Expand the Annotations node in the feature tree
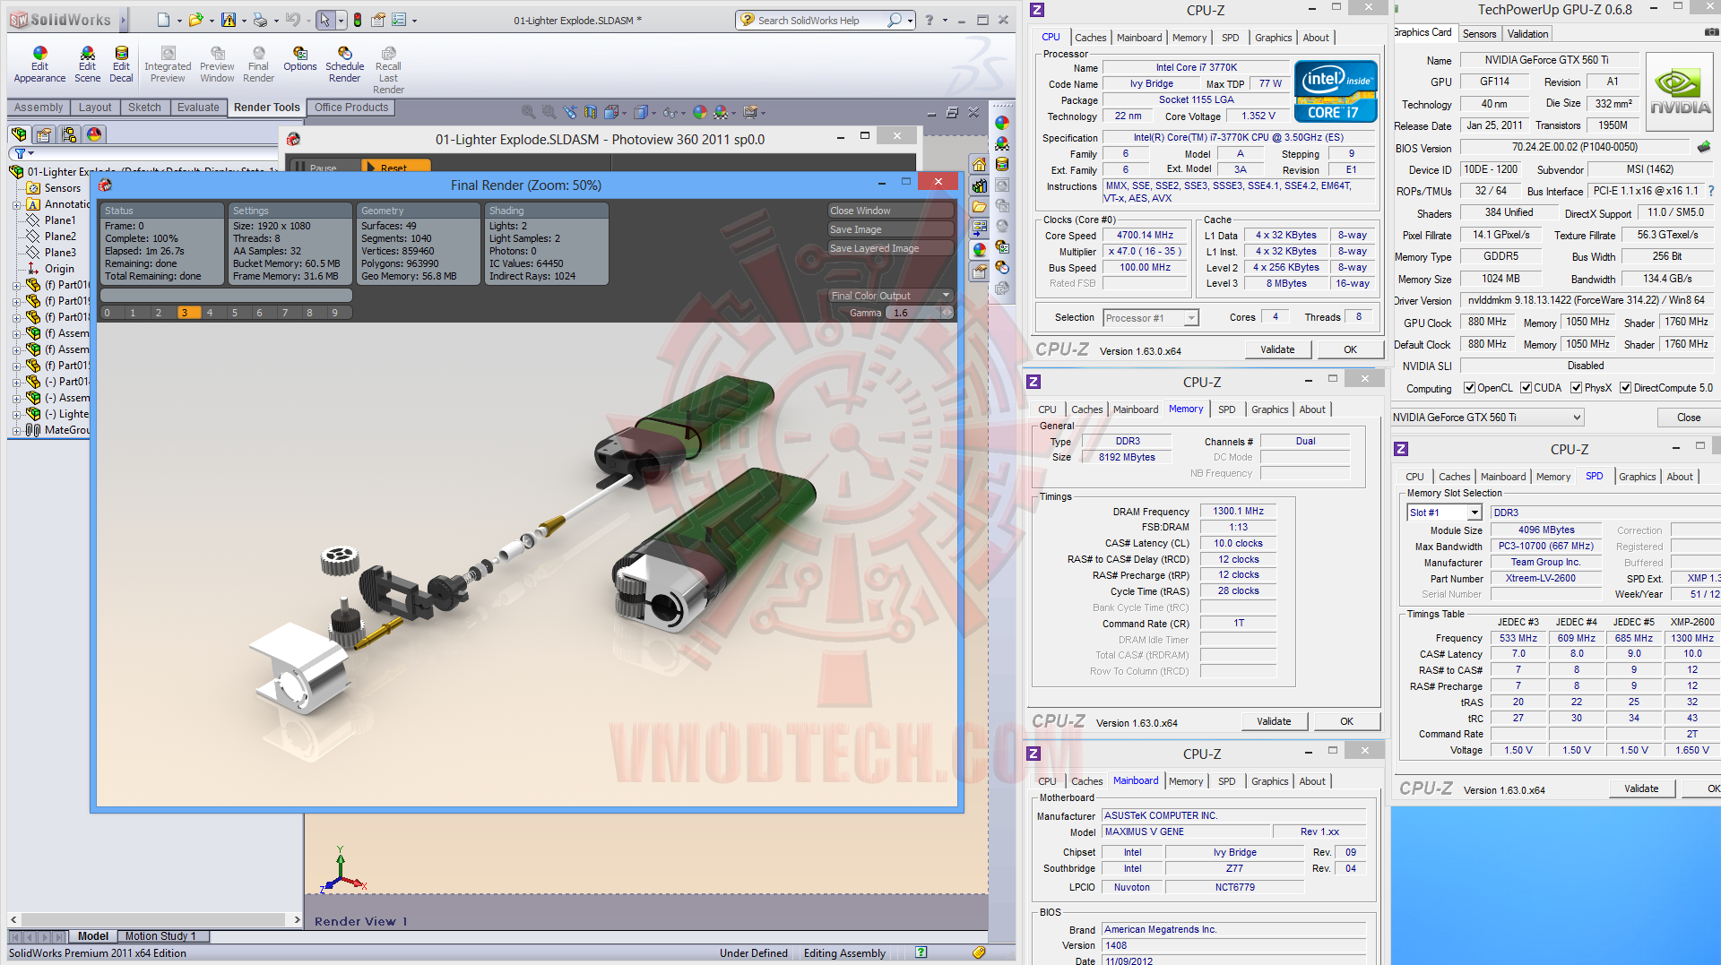Viewport: 1721px width, 965px height. click(16, 204)
